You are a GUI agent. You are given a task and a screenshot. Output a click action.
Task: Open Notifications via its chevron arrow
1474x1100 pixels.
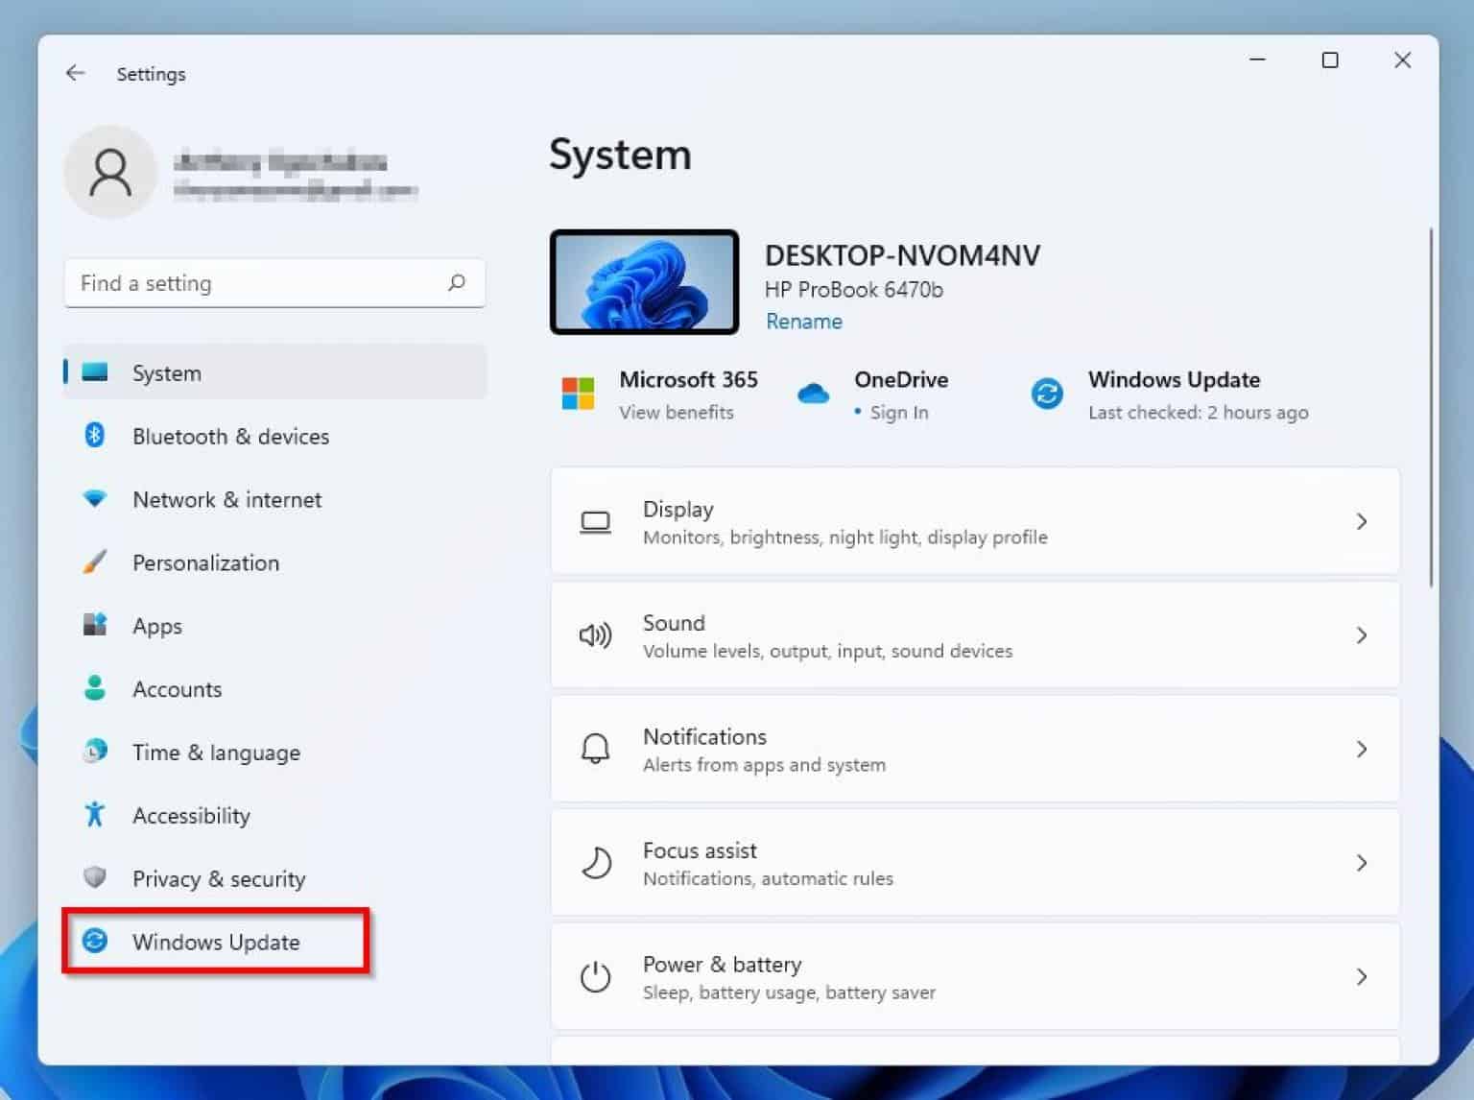[1362, 749]
